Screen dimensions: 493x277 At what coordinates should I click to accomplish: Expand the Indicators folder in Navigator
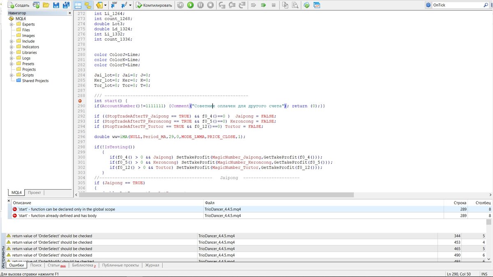(x=12, y=47)
